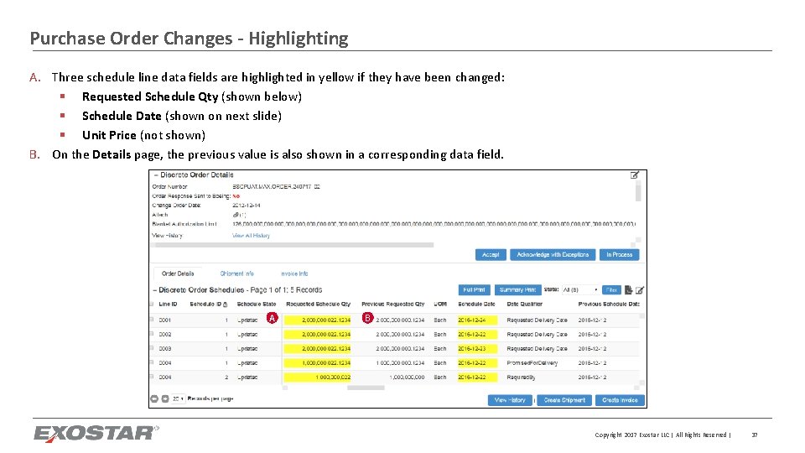
Task: Check the checkbox for line 0001
Action: (152, 320)
